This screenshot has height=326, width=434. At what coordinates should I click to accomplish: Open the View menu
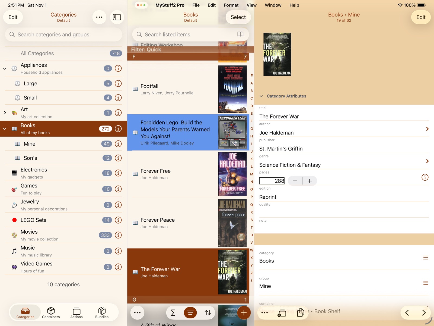pyautogui.click(x=251, y=5)
